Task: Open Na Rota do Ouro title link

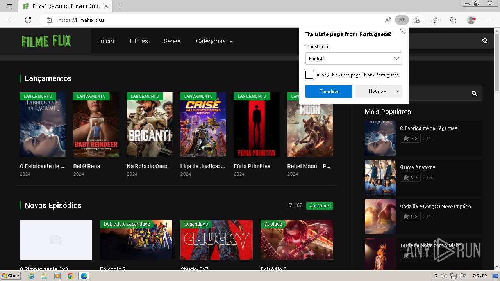Action: 147,166
